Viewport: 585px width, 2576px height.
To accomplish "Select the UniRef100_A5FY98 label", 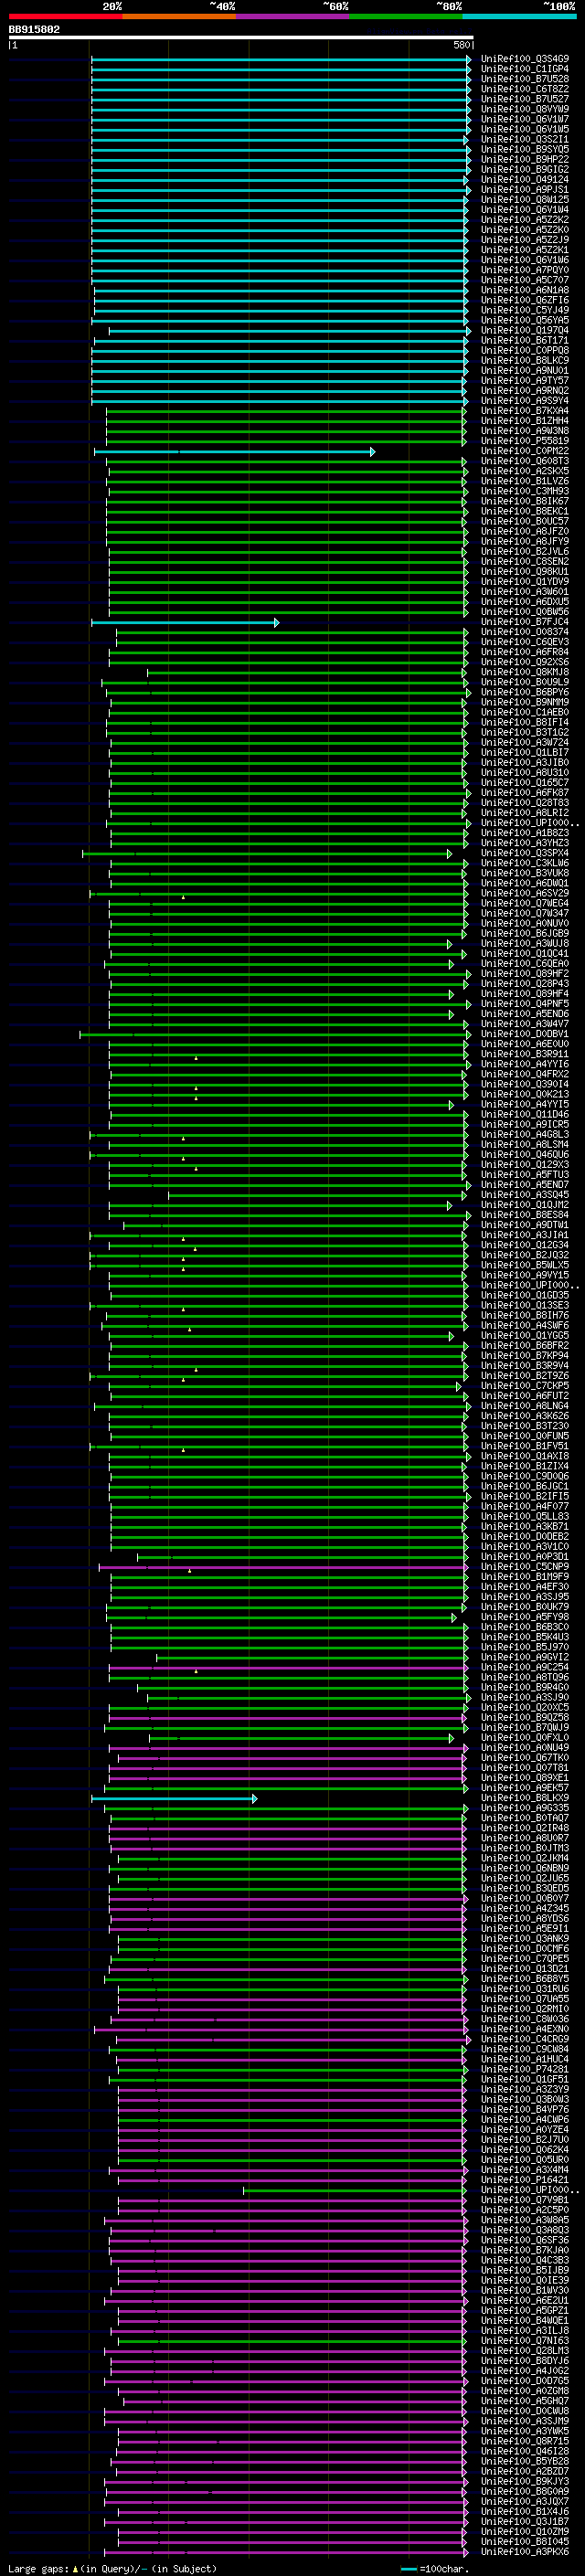I will click(x=524, y=1617).
